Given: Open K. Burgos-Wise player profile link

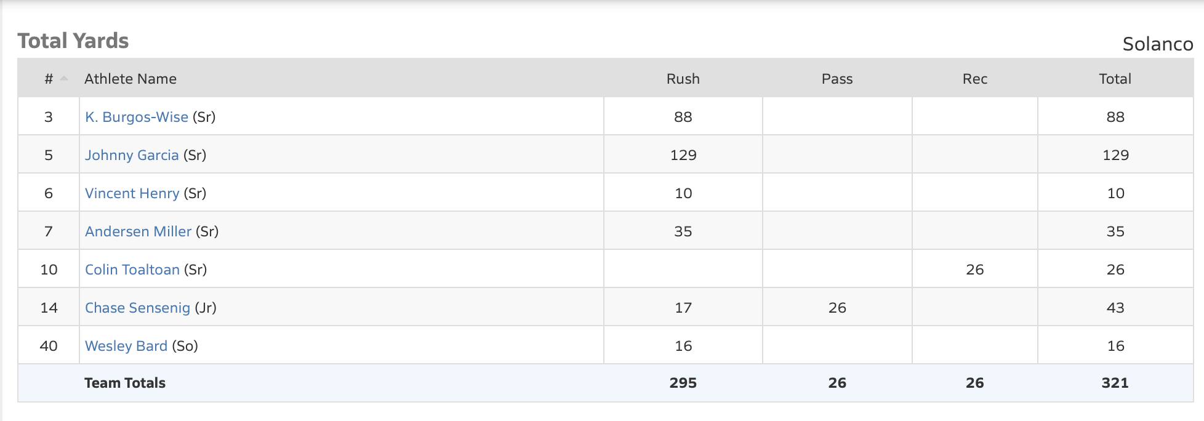Looking at the screenshot, I should pos(137,117).
